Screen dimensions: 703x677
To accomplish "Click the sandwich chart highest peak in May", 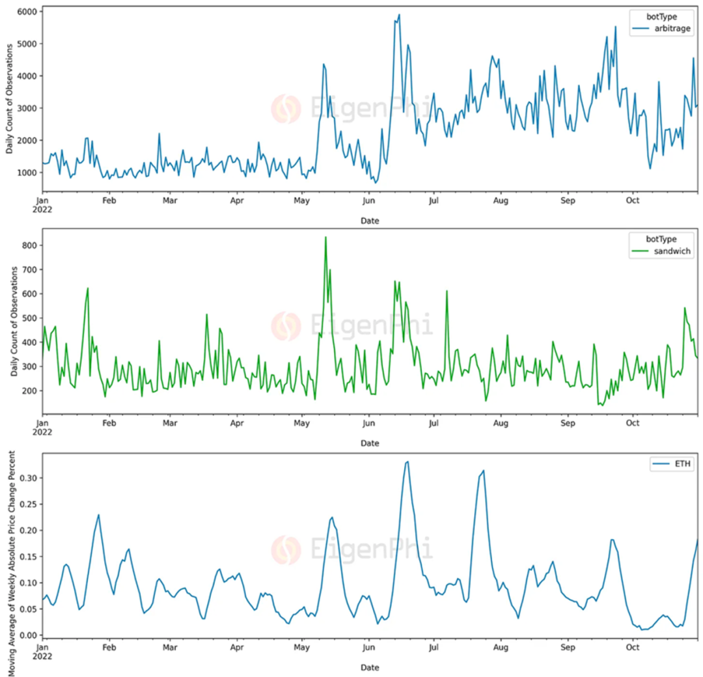I will click(x=325, y=237).
